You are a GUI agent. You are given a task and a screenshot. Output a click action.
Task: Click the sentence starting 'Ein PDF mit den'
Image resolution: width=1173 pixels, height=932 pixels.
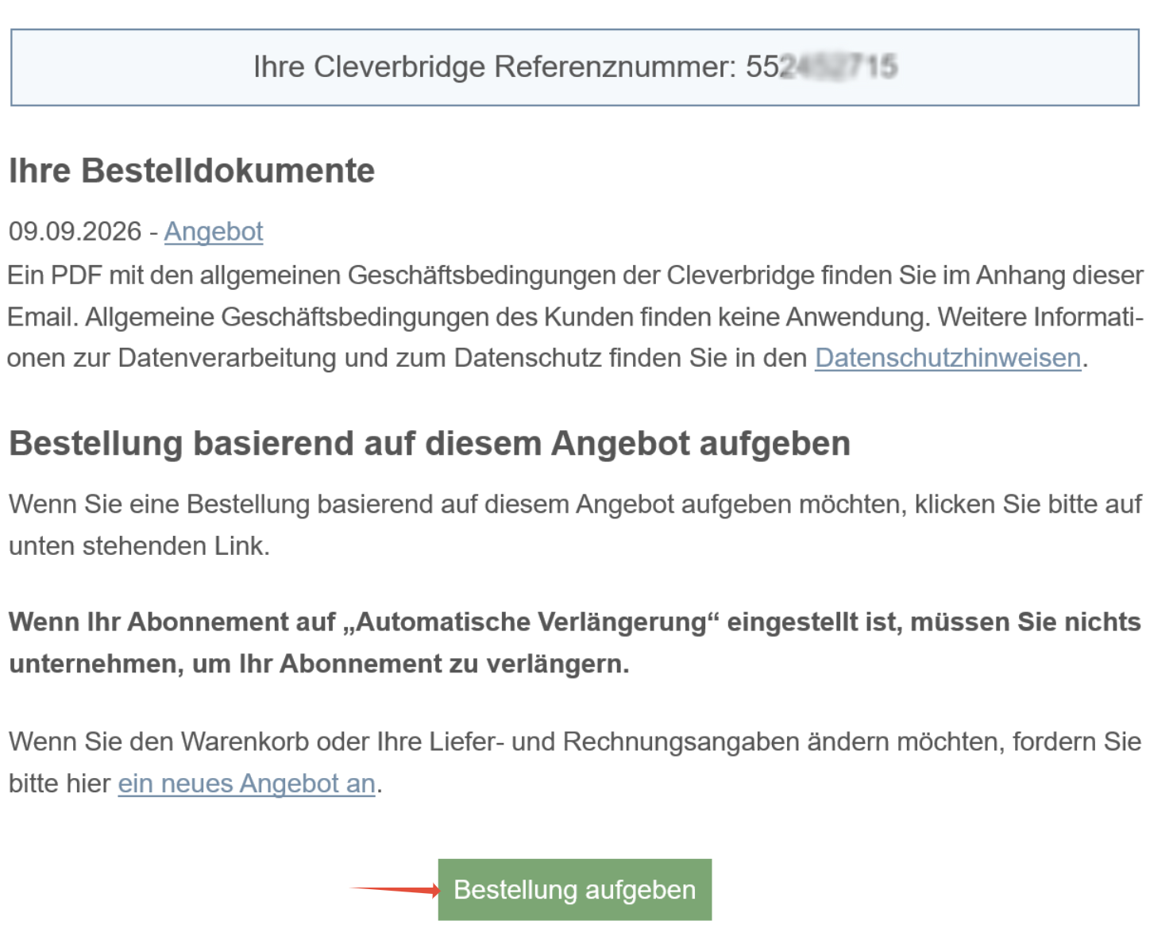575,275
